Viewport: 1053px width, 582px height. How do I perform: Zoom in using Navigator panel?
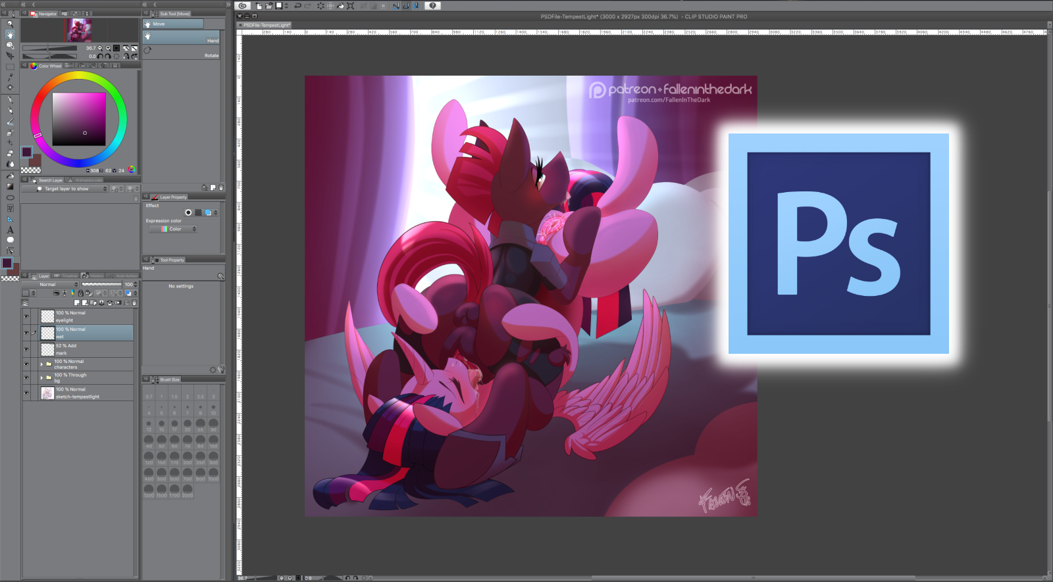(108, 48)
